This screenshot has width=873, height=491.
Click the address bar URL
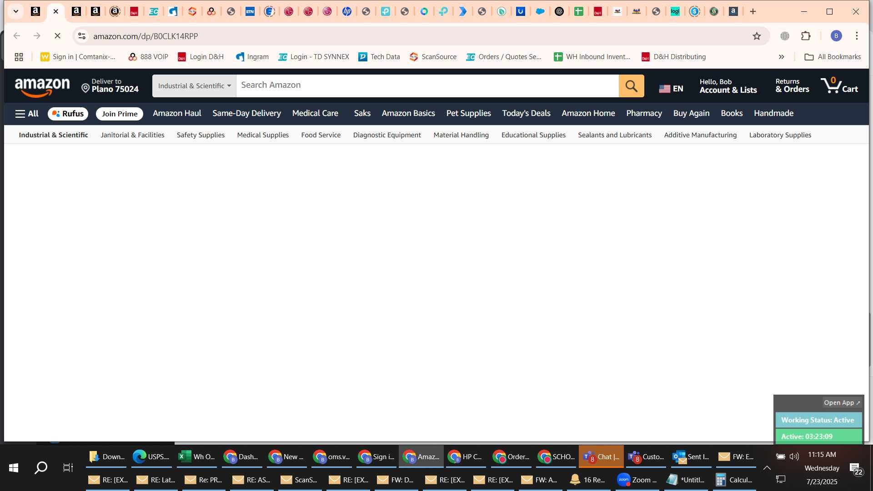[x=145, y=36]
